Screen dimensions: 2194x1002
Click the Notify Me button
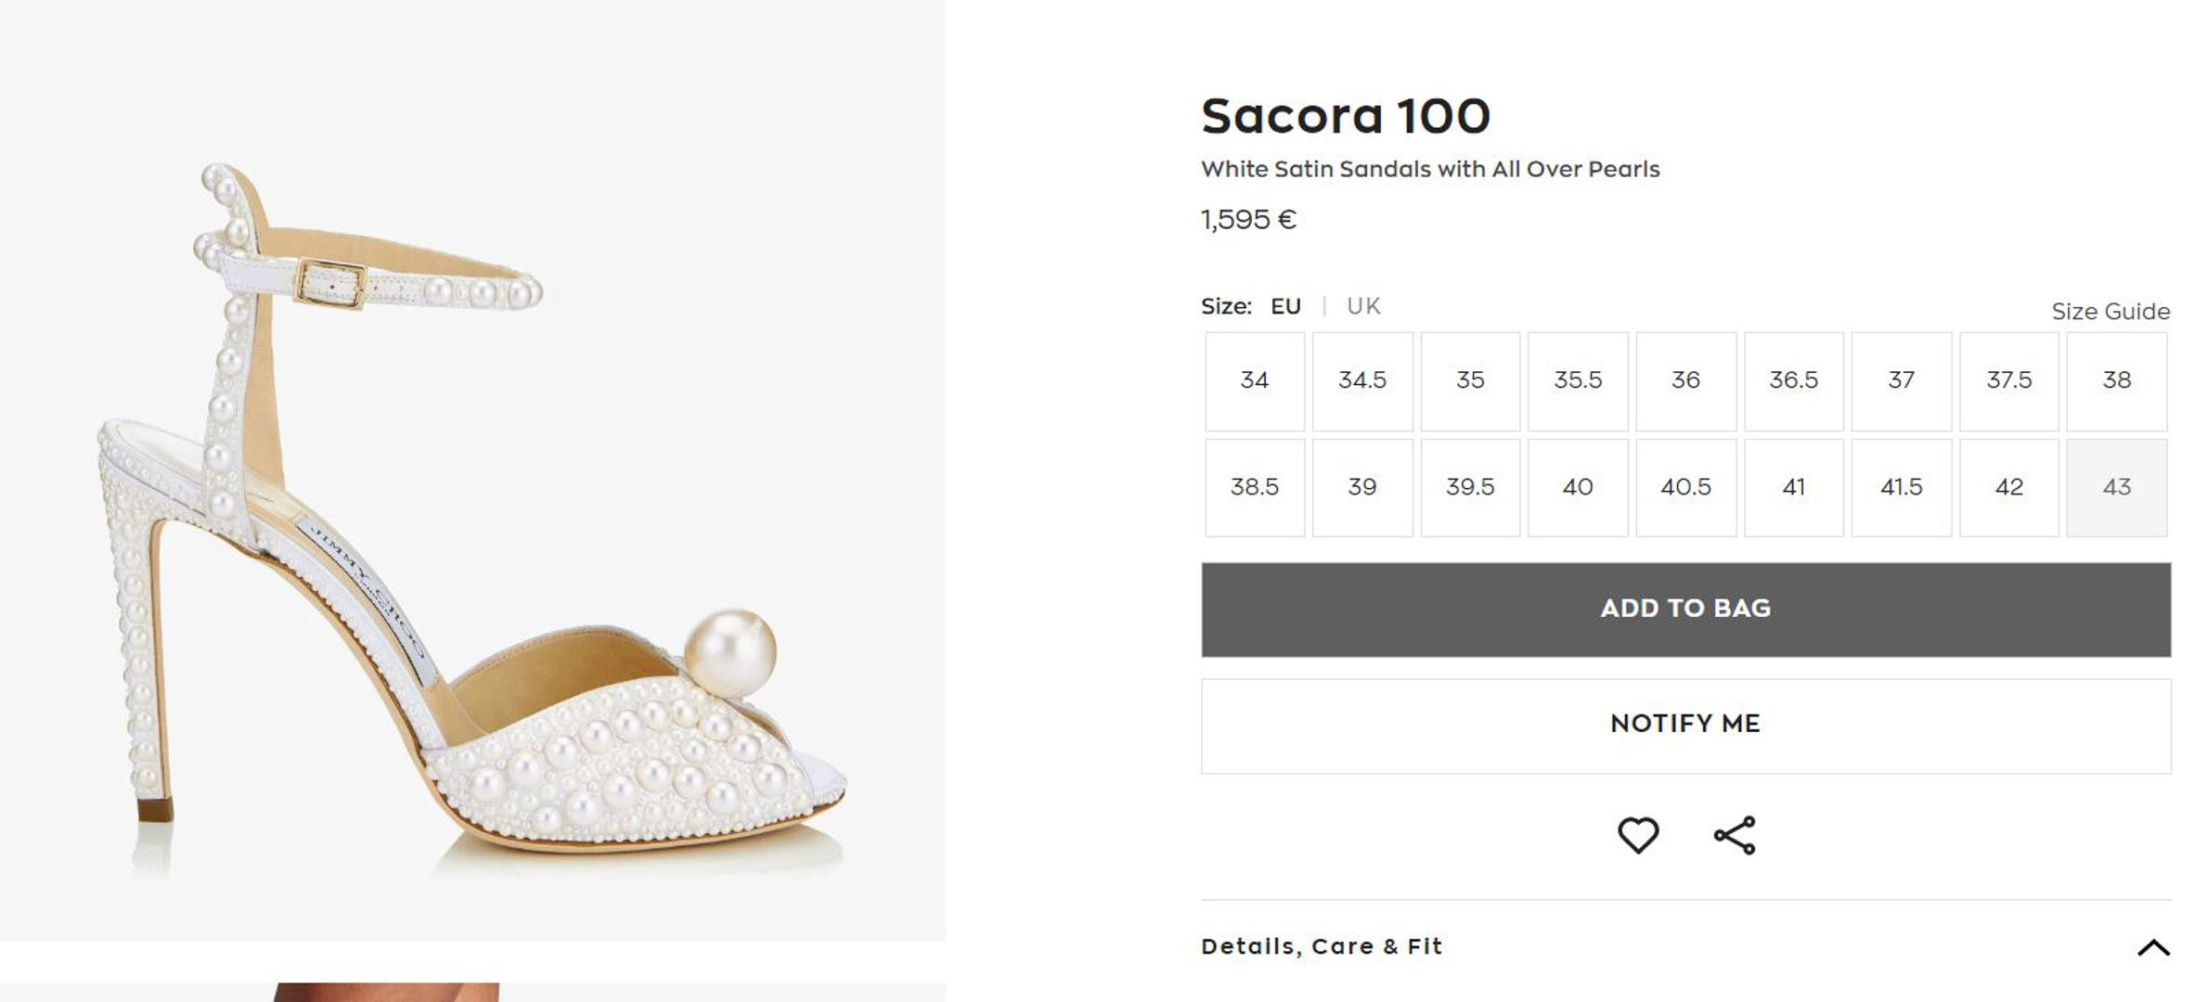pyautogui.click(x=1684, y=726)
